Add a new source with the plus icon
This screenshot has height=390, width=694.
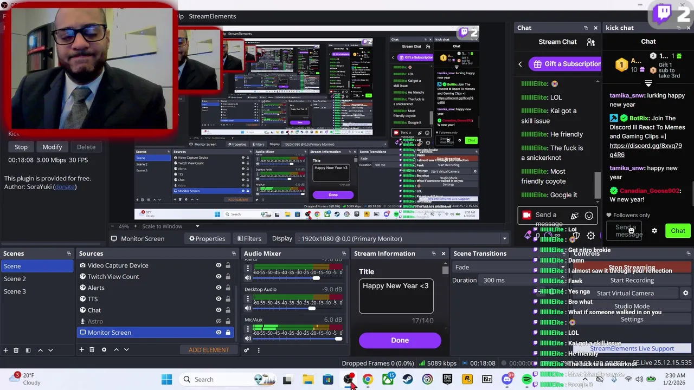click(x=81, y=350)
